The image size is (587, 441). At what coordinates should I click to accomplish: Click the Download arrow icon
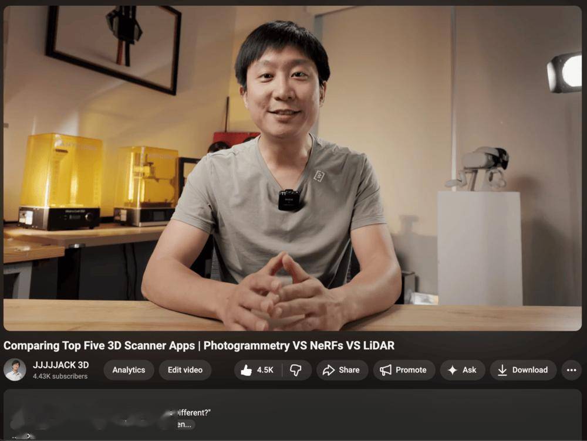pos(502,370)
